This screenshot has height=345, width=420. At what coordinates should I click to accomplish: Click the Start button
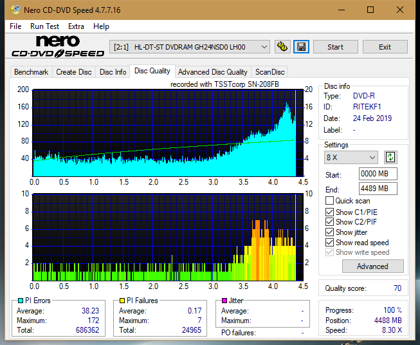tap(335, 47)
